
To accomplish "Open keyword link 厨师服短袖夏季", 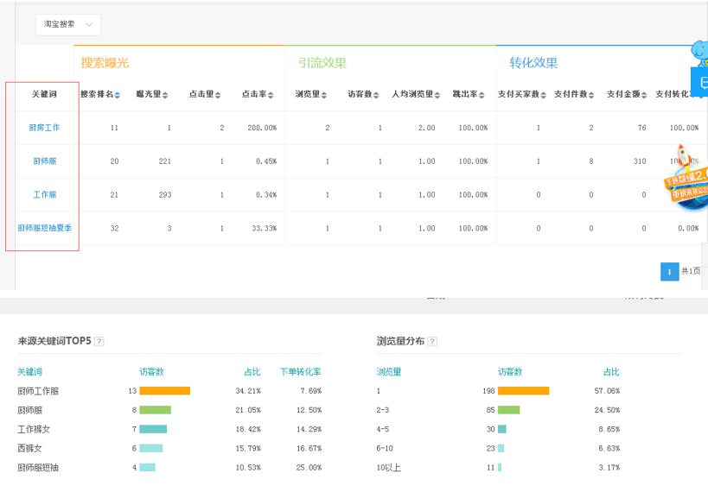I will 45,228.
